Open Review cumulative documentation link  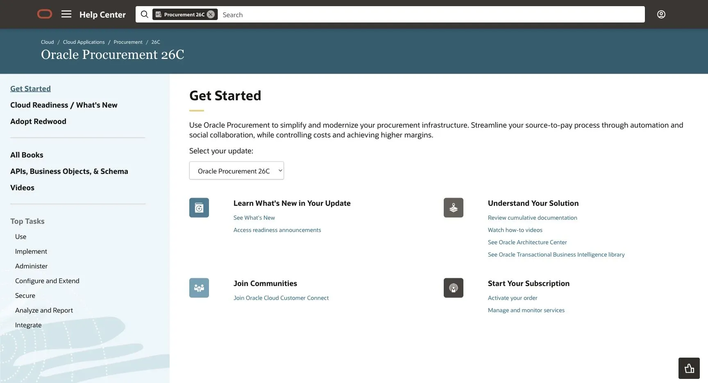click(532, 218)
